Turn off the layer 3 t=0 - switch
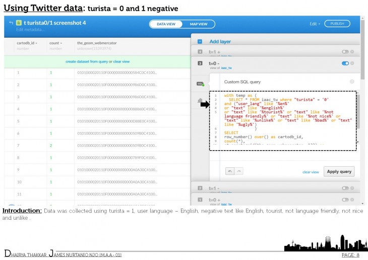The height and width of the screenshot is (260, 368). click(345, 63)
